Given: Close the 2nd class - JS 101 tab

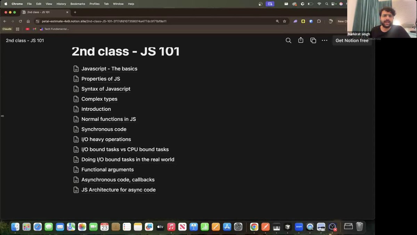Looking at the screenshot, I should coord(67,12).
